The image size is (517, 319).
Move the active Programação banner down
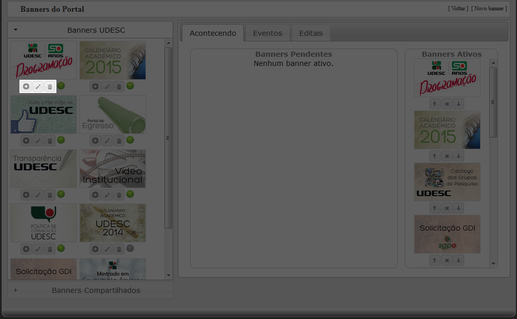[x=459, y=104]
